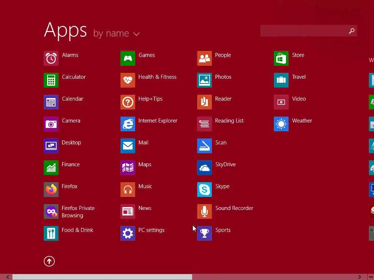Click the 'Food & Drink' label

pyautogui.click(x=77, y=230)
